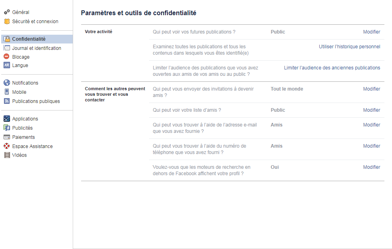The image size is (392, 249).
Task: Modify who can send friend invitations
Action: click(x=372, y=89)
